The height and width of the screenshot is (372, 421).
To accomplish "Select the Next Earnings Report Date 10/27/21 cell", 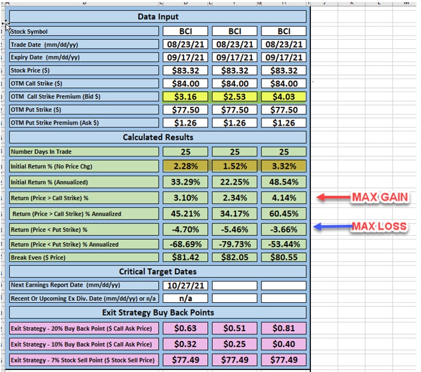I will [185, 285].
